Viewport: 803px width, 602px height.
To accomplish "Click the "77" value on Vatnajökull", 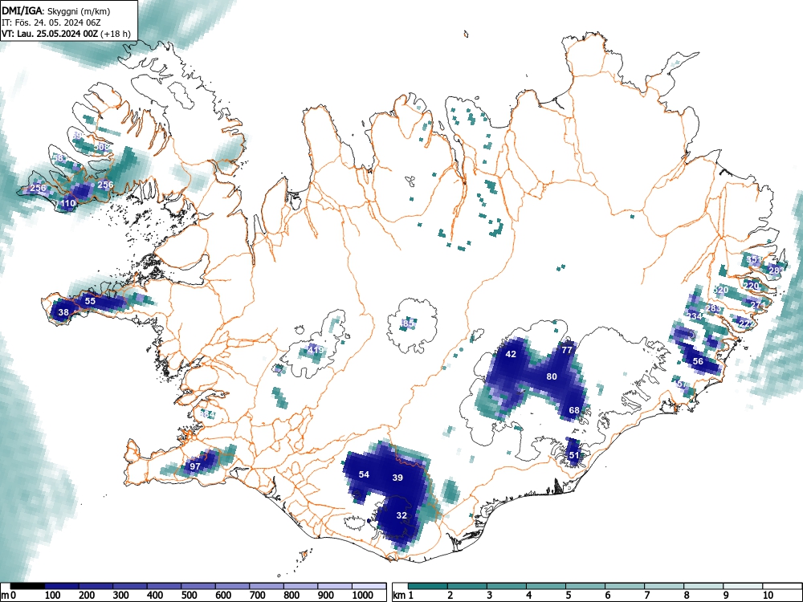I will (x=566, y=351).
